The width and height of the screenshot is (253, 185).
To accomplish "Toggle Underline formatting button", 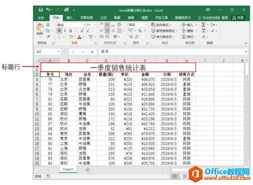I will coord(71,31).
